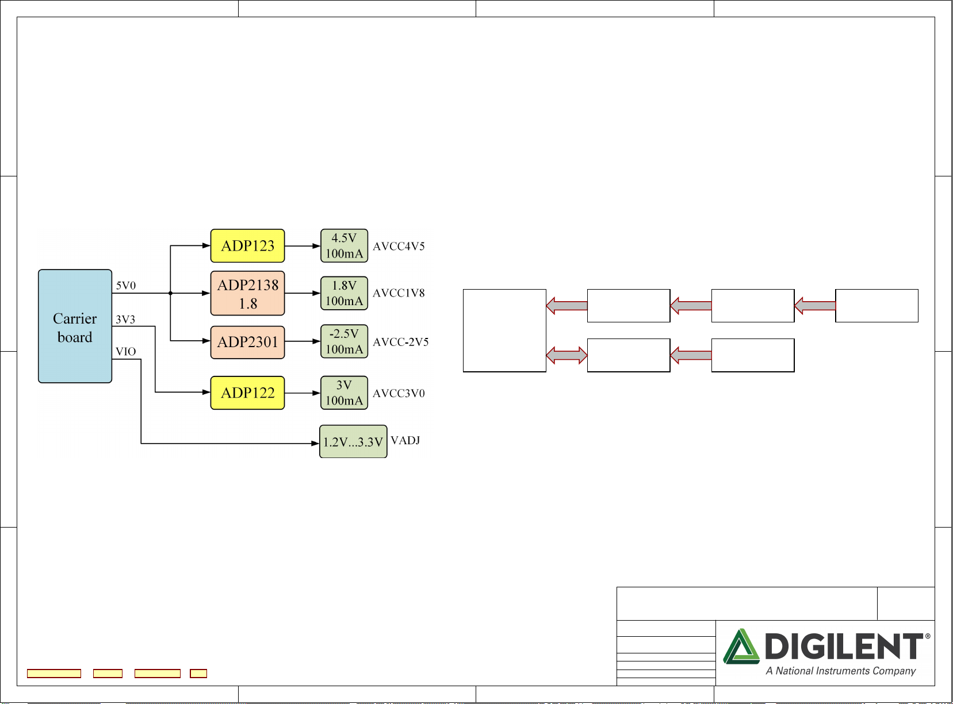The width and height of the screenshot is (953, 704).
Task: Select the VADJ net label
Action: [405, 441]
